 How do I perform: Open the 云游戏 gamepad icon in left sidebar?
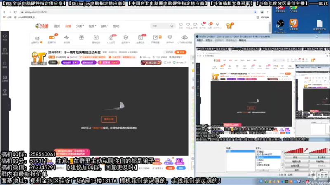tap(5, 77)
